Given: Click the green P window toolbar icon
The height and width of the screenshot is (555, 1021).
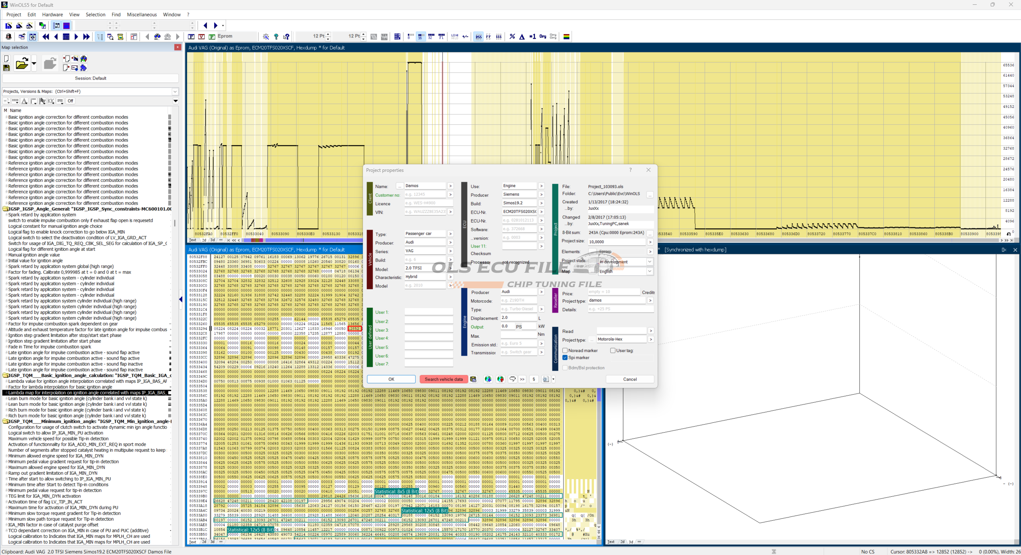Looking at the screenshot, I should (x=212, y=37).
